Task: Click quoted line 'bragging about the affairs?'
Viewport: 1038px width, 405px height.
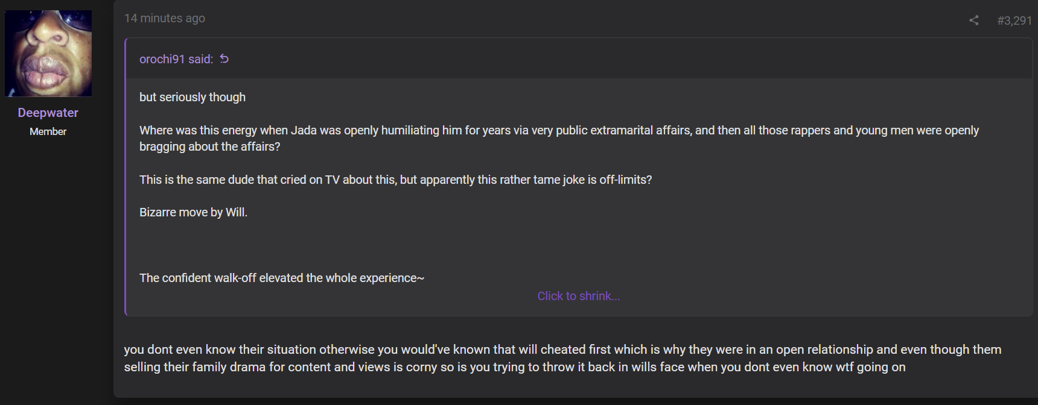Action: (210, 146)
